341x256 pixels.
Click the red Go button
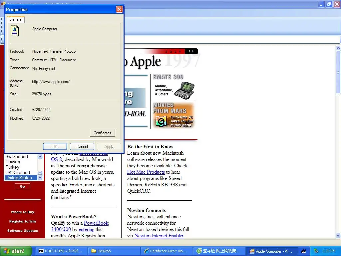tap(22, 187)
